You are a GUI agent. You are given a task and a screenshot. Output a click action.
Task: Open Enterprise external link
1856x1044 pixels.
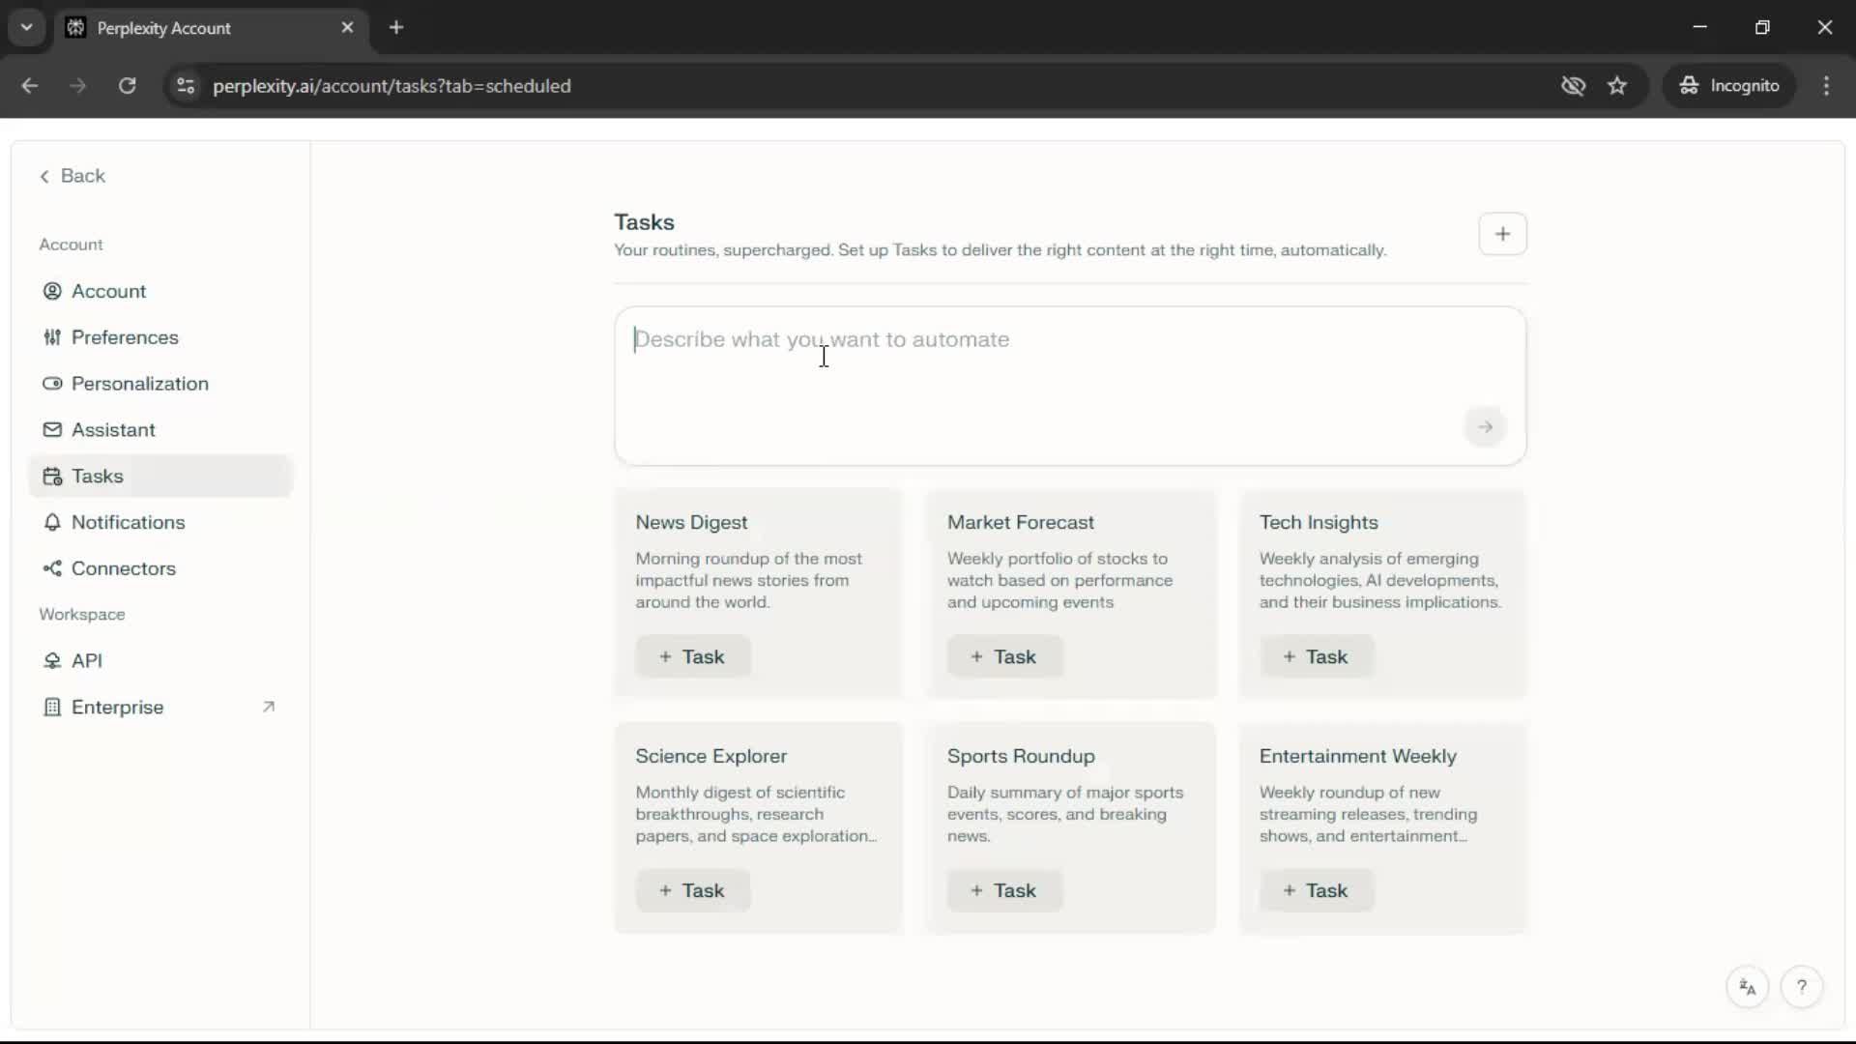(x=117, y=707)
